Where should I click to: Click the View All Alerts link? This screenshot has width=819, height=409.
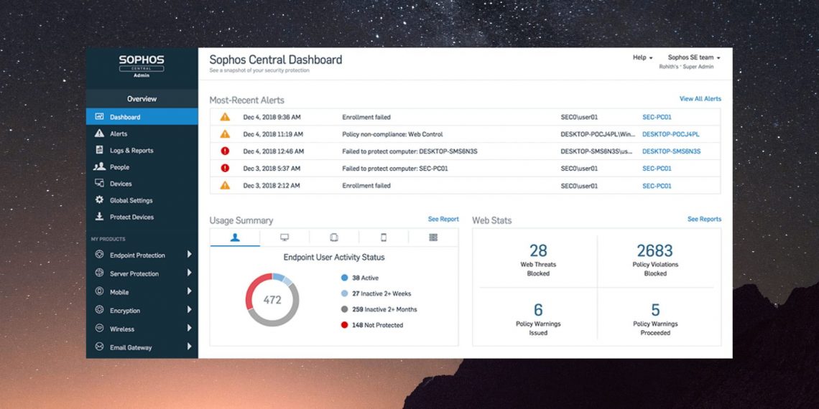point(700,98)
